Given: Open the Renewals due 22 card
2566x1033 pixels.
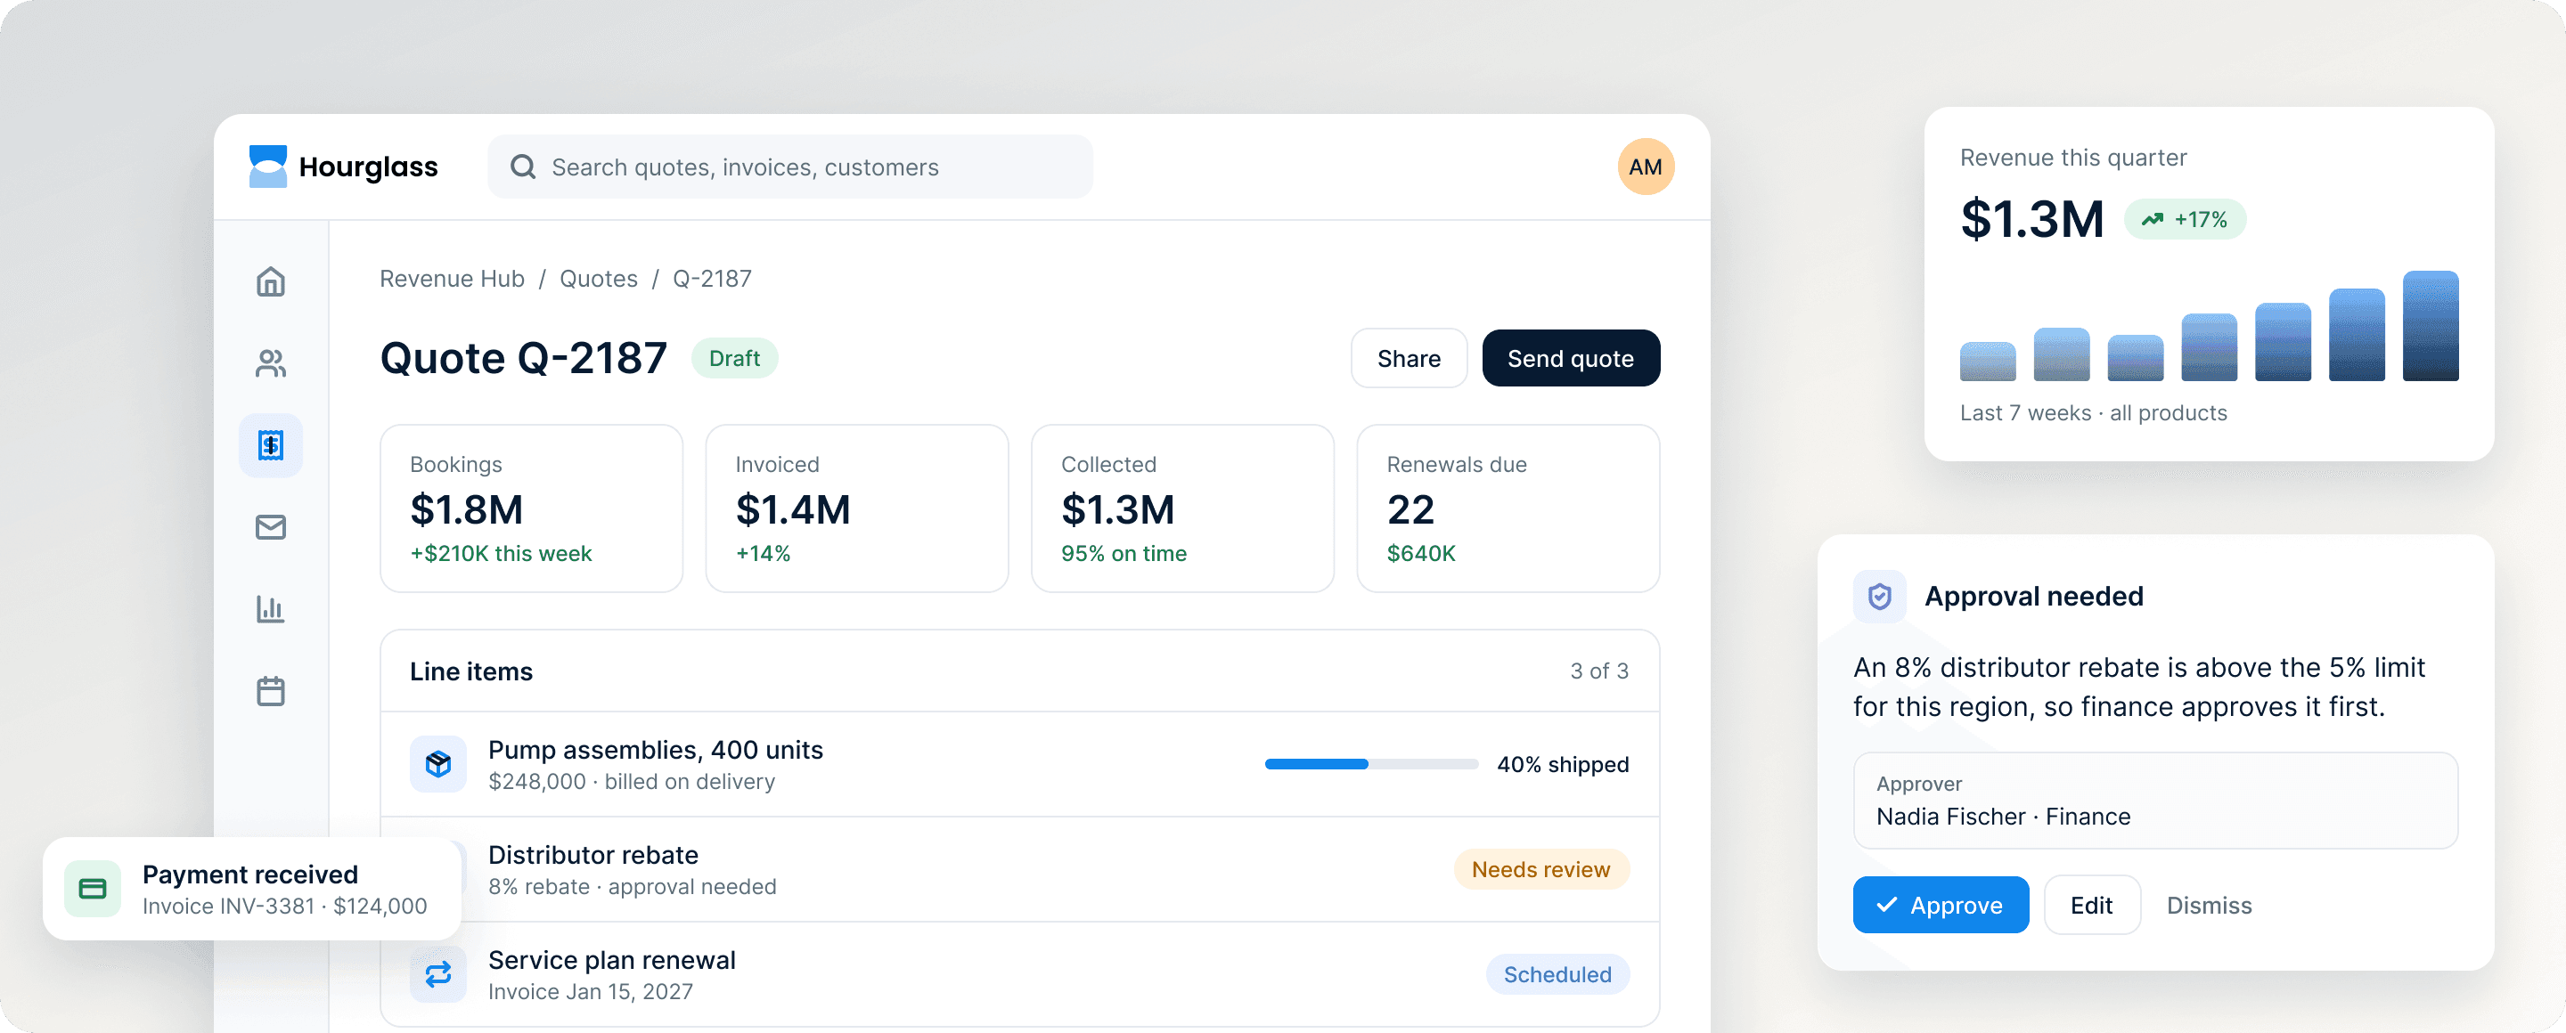Looking at the screenshot, I should (1508, 508).
